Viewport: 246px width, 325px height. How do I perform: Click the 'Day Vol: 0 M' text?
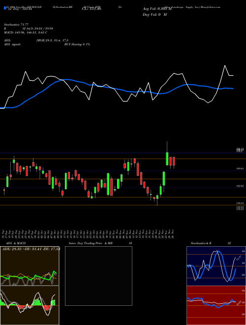click(154, 14)
